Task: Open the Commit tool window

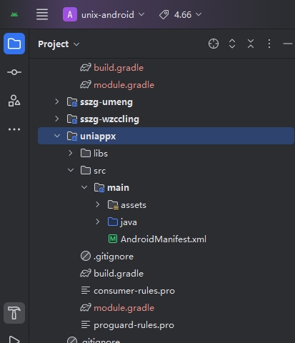Action: click(14, 72)
